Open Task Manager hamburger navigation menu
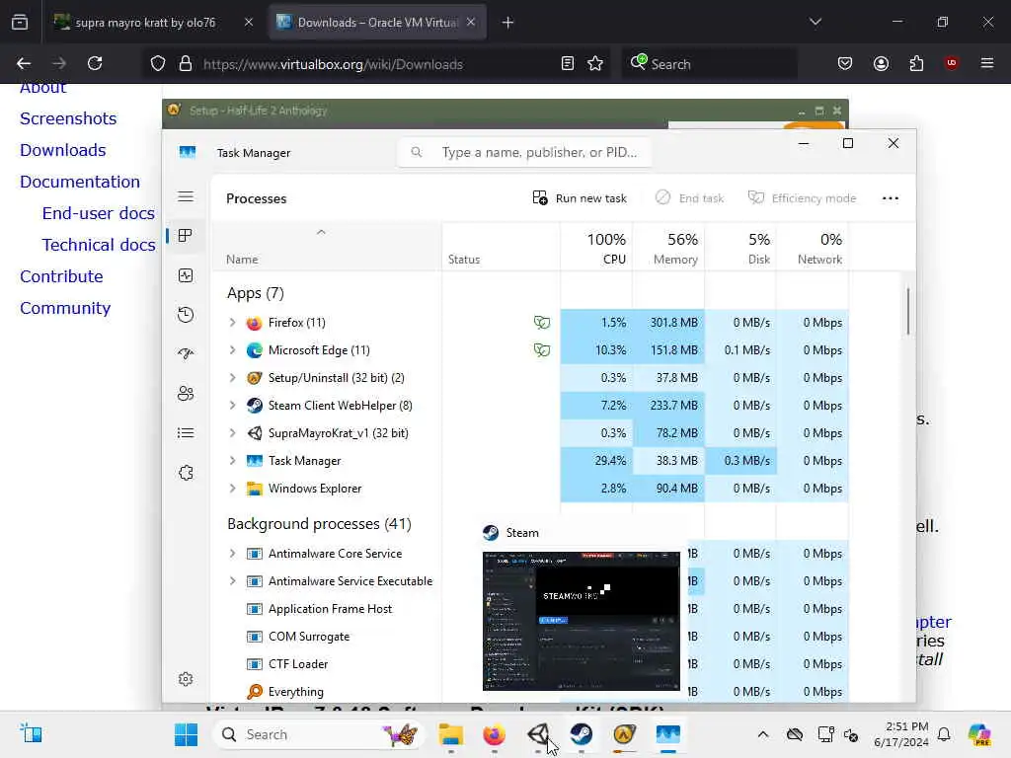The height and width of the screenshot is (758, 1011). pyautogui.click(x=186, y=196)
